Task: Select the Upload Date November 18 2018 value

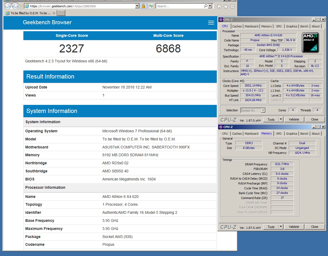Action: (127, 87)
